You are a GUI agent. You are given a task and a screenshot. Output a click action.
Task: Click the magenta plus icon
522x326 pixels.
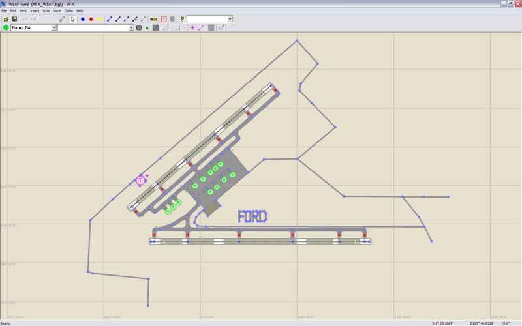(192, 27)
